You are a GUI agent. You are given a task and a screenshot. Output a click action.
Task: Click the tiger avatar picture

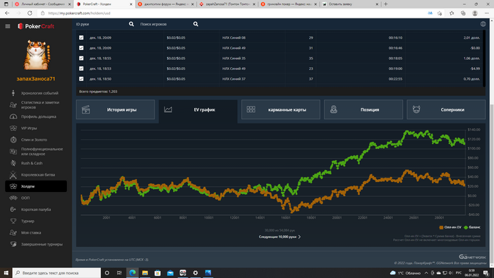coord(36,55)
